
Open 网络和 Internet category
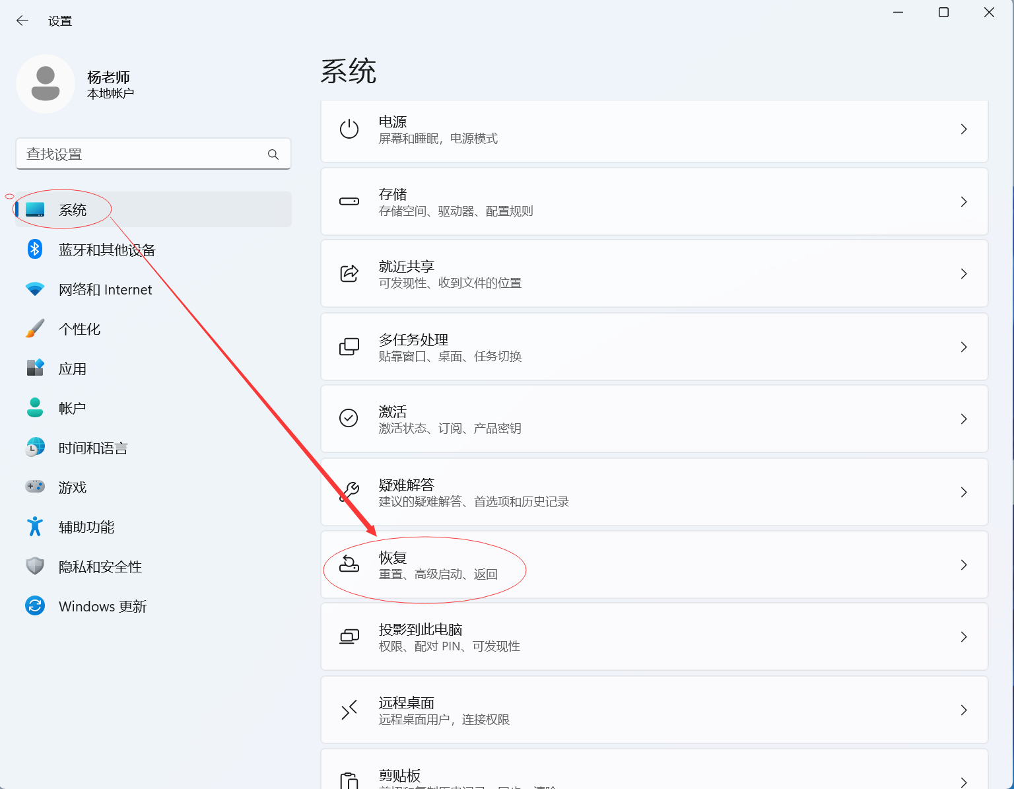(x=153, y=289)
